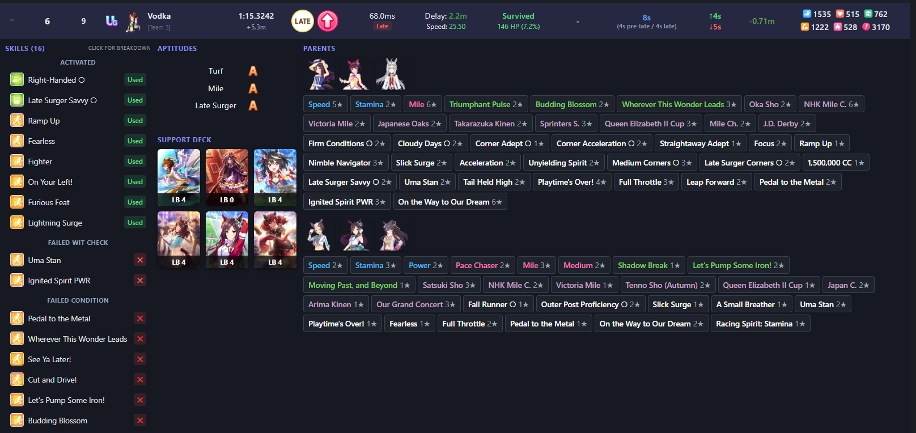Click the 'Takarazuka Kinen 2★' race tag

tap(491, 124)
